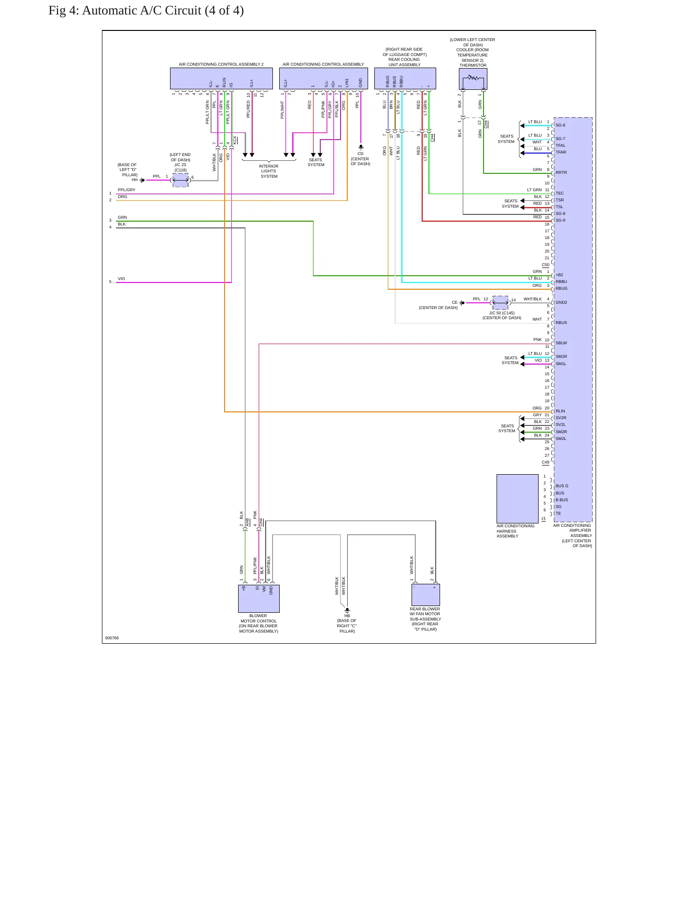This screenshot has width=698, height=903.
Task: Click the 'SV2L' pin label
Action: pos(560,425)
